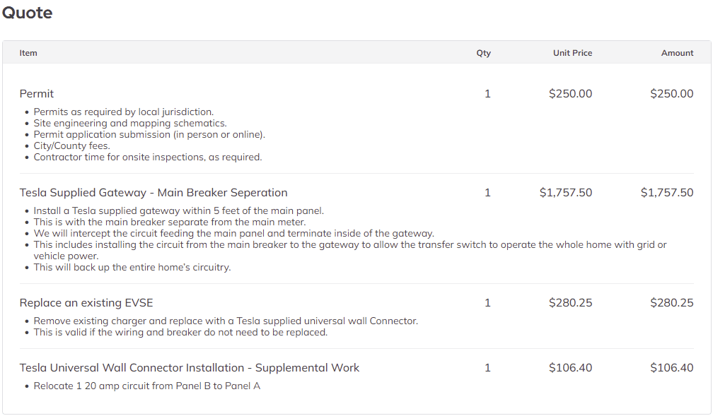This screenshot has height=416, width=713.
Task: Click the $1,757.50 amount value
Action: click(x=667, y=193)
